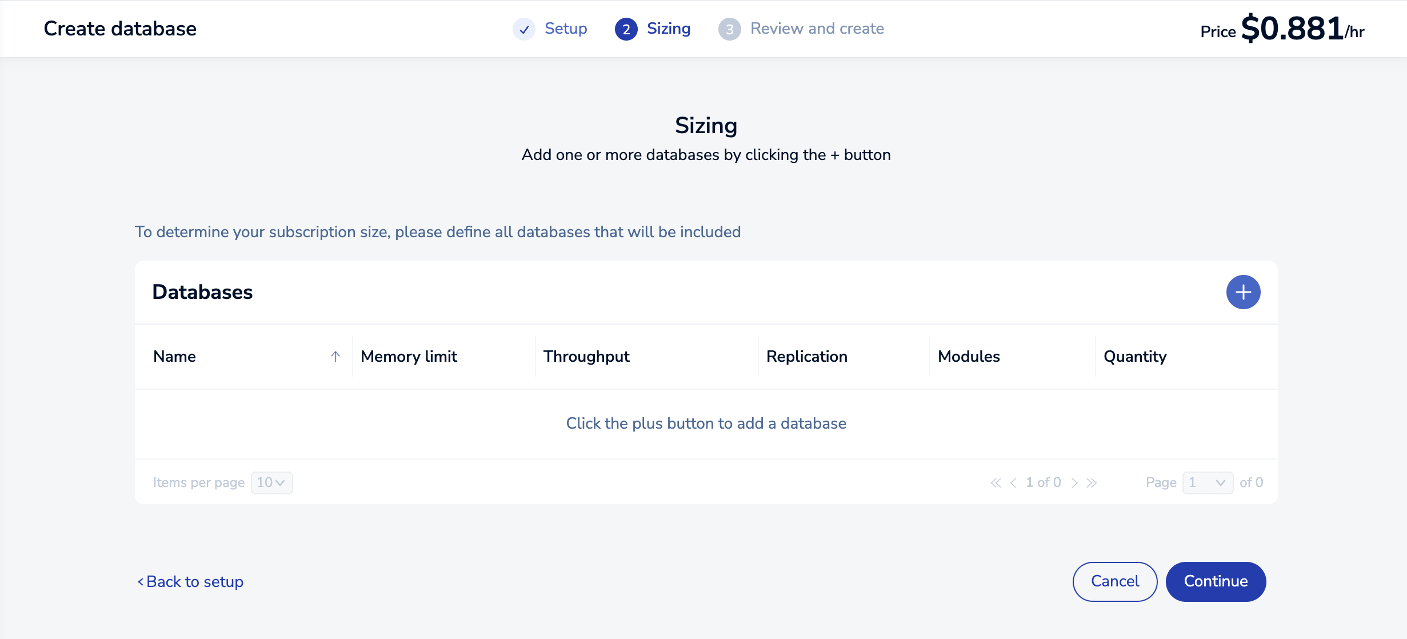Open the Page number dropdown

[x=1207, y=483]
